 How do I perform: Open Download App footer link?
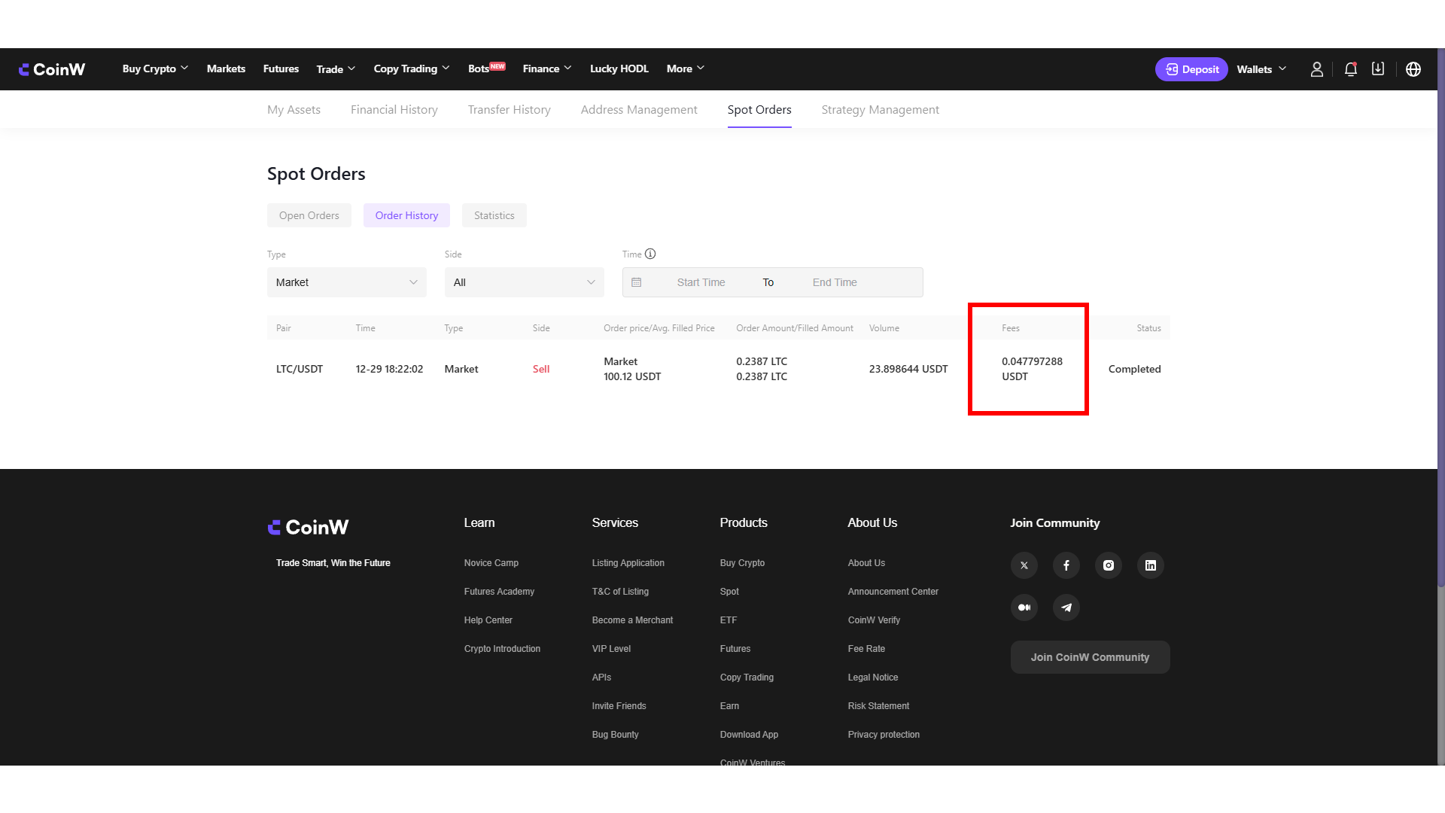[749, 735]
